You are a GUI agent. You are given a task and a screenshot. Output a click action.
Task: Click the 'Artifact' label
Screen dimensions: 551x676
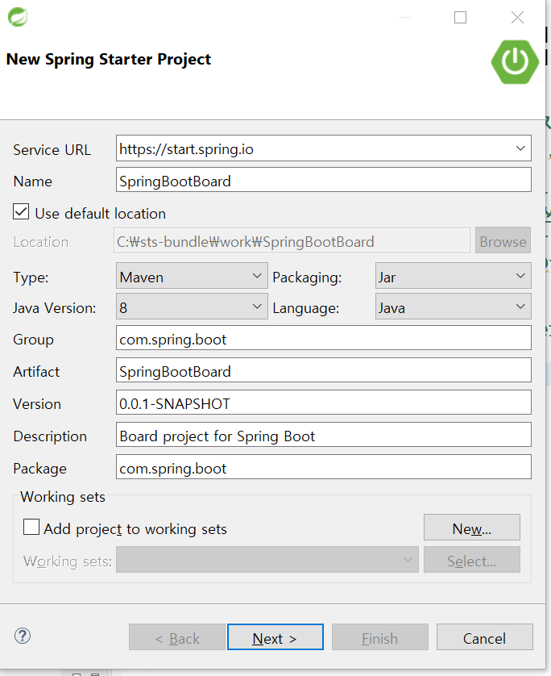pos(36,372)
